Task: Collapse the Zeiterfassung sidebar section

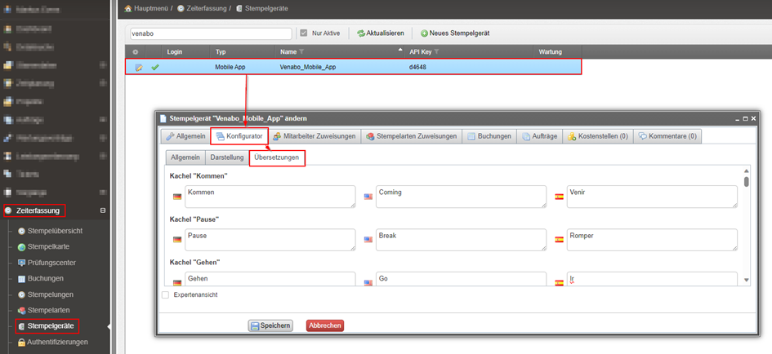Action: click(102, 210)
